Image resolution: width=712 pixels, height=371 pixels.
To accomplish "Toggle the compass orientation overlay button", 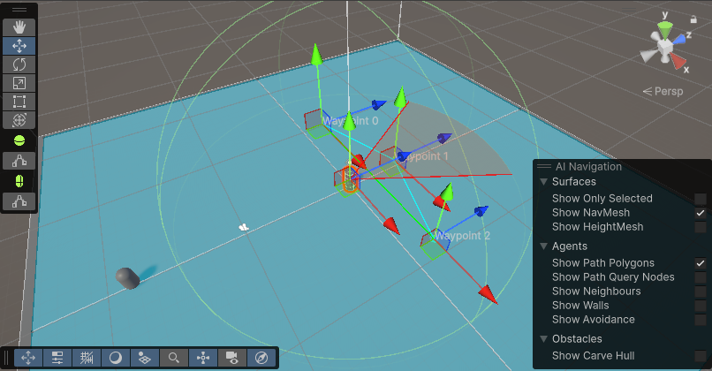I will pyautogui.click(x=261, y=358).
